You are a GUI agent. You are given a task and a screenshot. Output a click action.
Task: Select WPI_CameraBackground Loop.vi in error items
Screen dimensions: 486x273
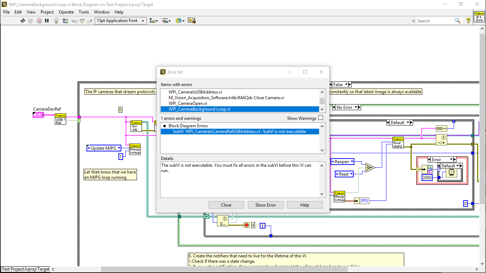pos(240,109)
